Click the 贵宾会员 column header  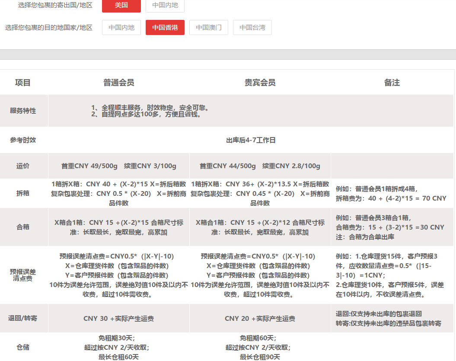[260, 83]
